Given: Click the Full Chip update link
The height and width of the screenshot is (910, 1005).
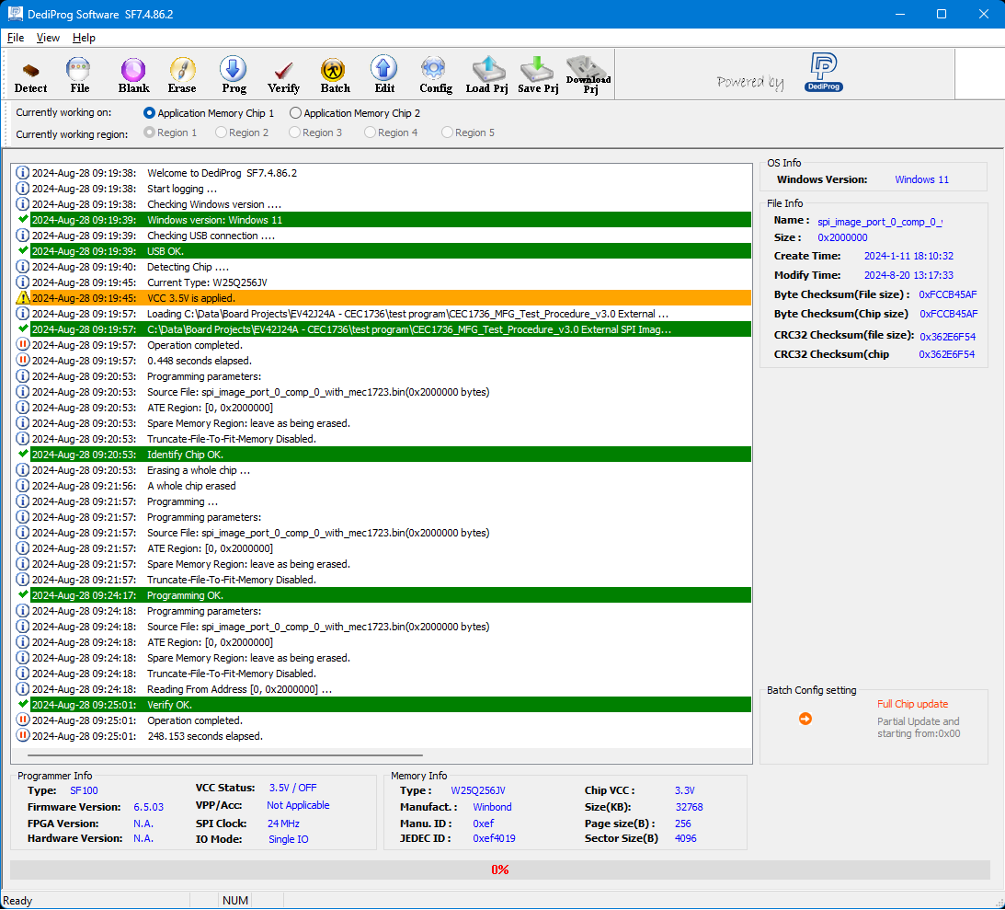Looking at the screenshot, I should 912,704.
